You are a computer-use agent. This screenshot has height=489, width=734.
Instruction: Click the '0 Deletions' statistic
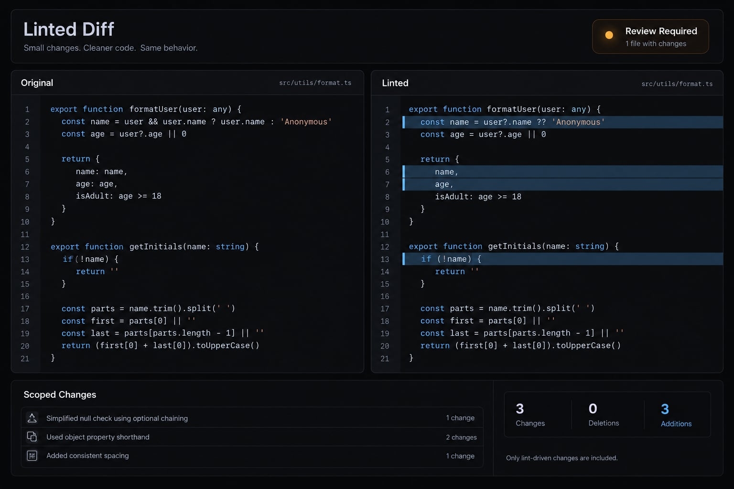pos(604,415)
